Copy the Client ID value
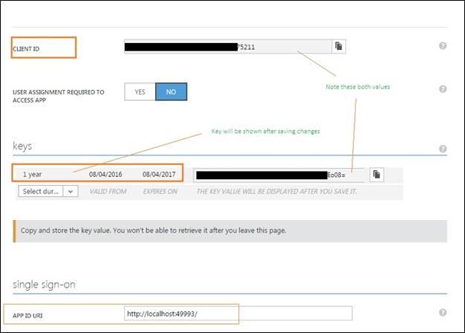The image size is (465, 333). point(339,46)
